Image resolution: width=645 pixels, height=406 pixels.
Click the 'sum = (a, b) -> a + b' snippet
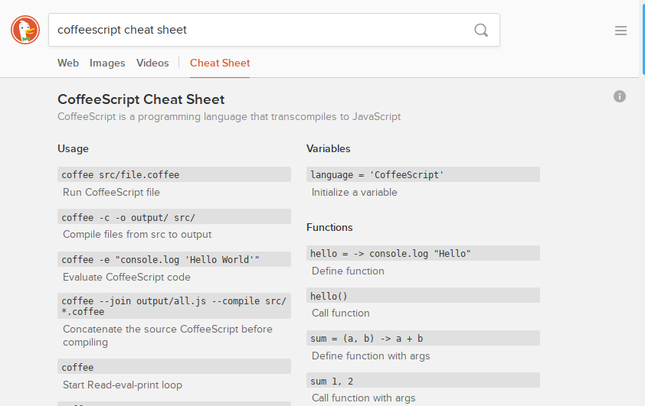click(423, 338)
